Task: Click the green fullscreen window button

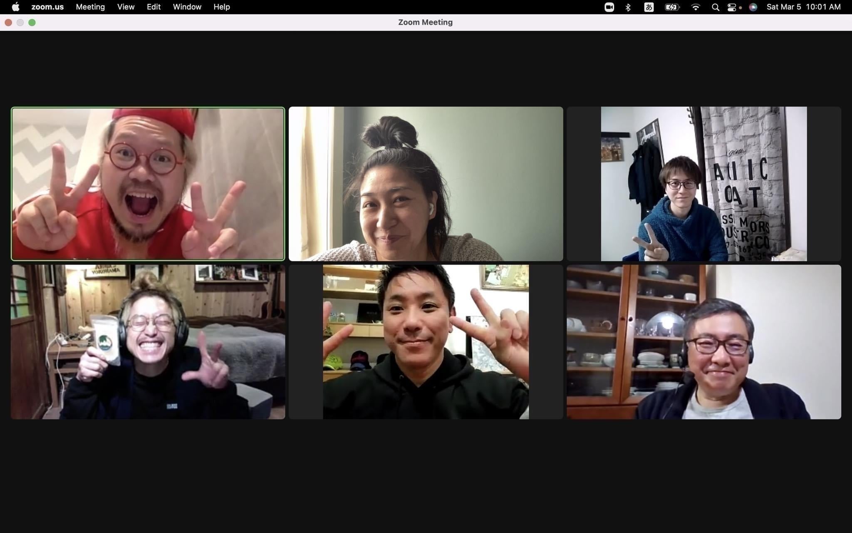Action: tap(32, 22)
